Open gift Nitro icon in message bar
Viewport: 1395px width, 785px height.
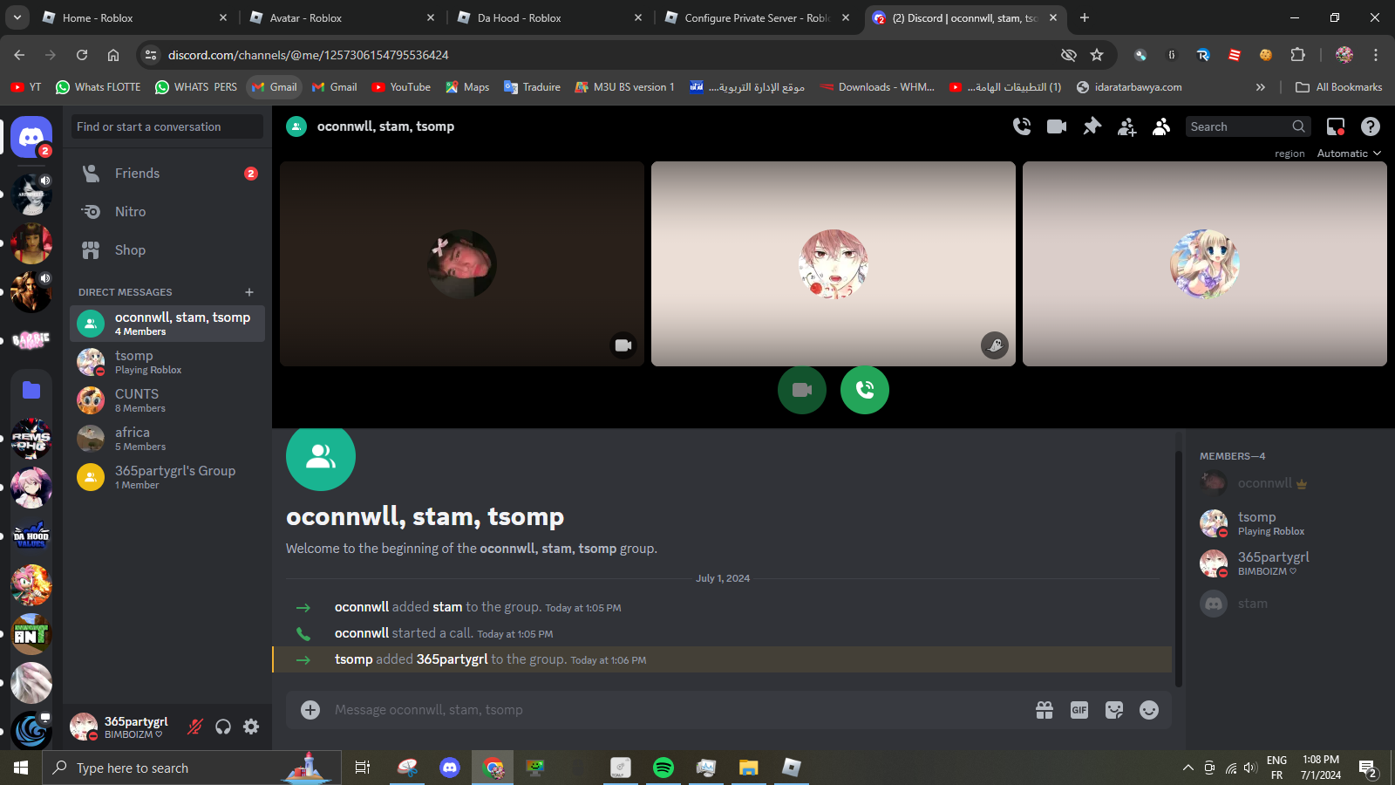pyautogui.click(x=1045, y=710)
